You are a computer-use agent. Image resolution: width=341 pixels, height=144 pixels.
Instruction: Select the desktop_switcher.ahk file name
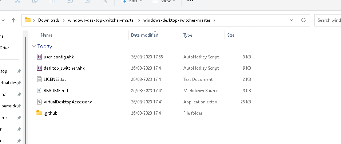[64, 68]
